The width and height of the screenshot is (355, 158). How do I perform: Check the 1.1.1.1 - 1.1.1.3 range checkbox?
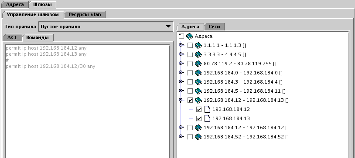[190, 45]
